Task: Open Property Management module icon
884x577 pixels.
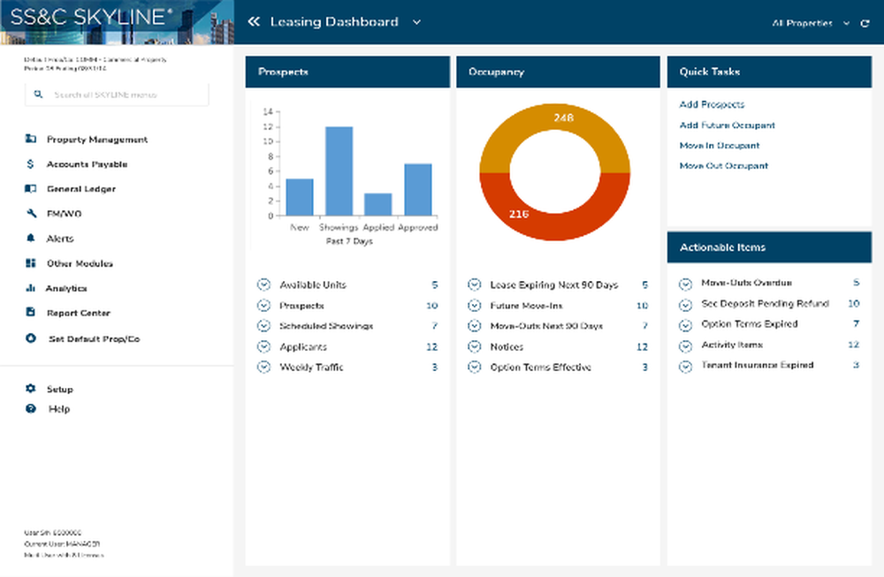Action: 30,139
